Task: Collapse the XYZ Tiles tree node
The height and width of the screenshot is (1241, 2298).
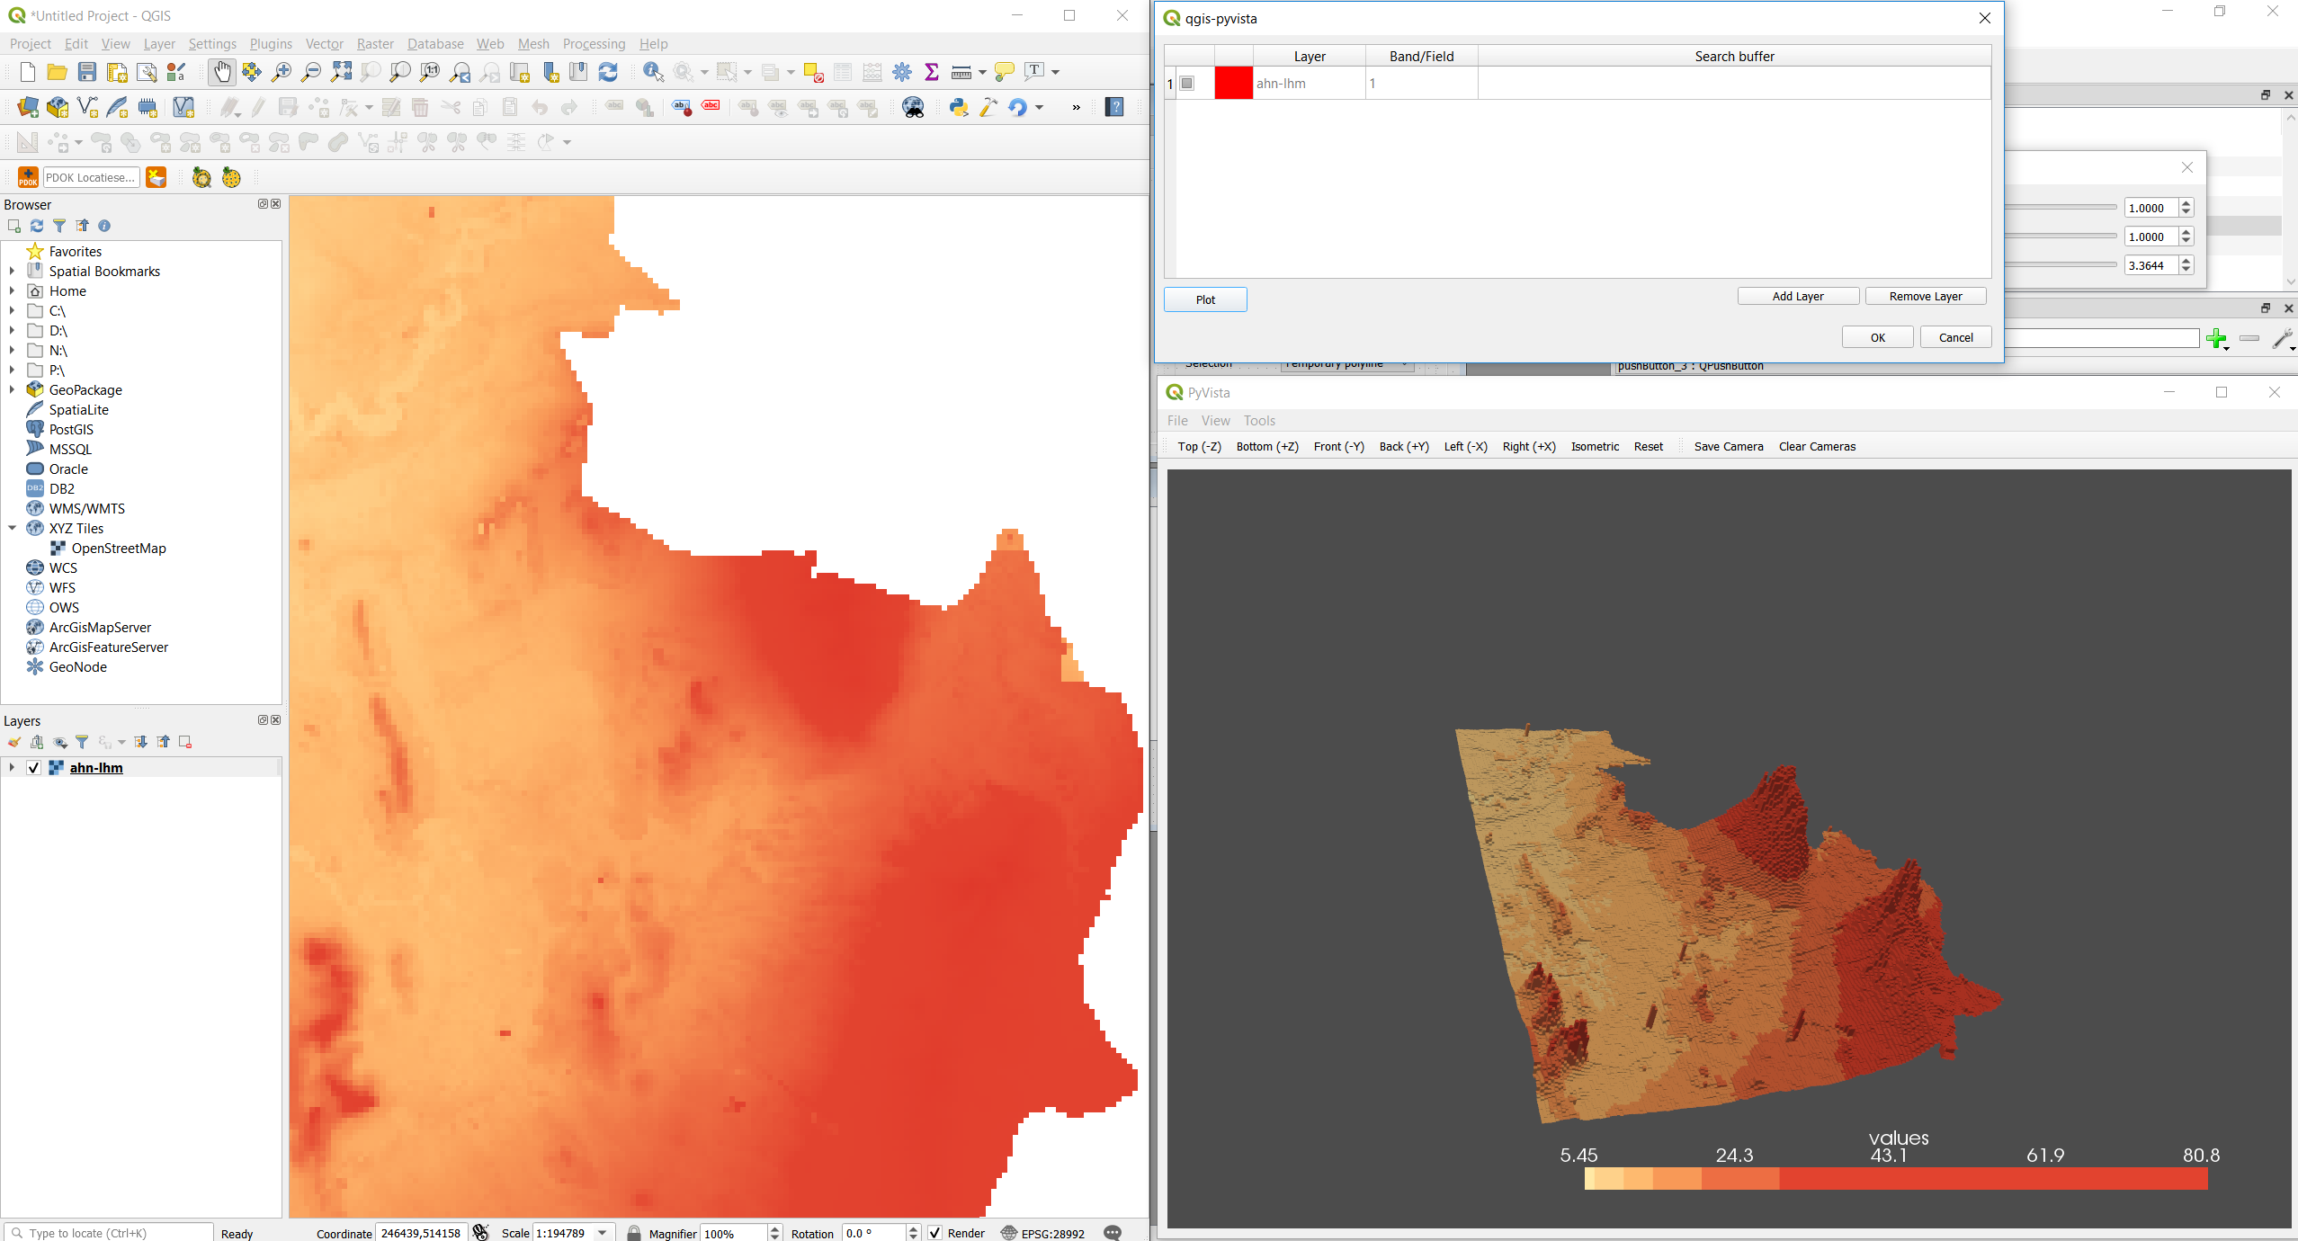Action: pos(12,528)
